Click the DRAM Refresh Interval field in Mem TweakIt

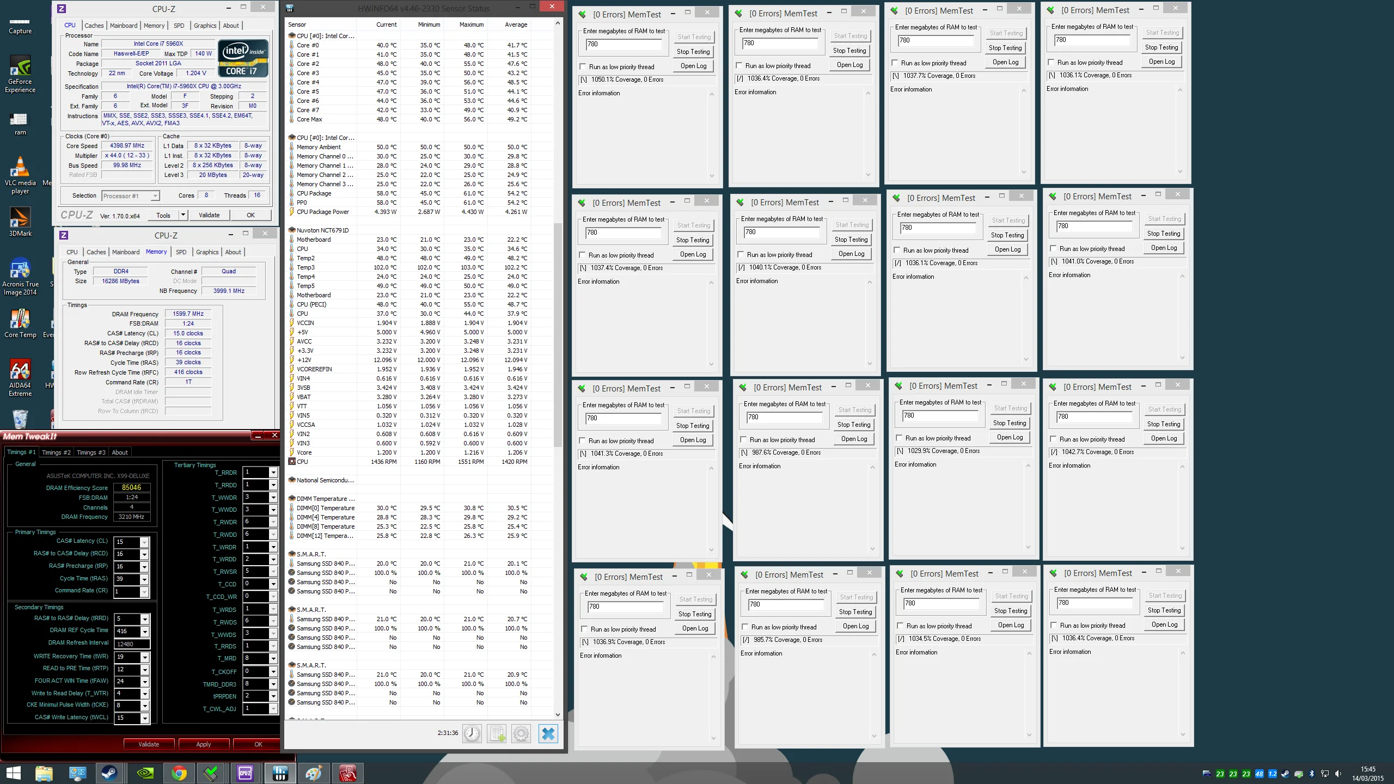point(132,644)
